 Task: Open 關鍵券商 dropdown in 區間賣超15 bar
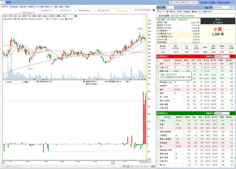222,113
